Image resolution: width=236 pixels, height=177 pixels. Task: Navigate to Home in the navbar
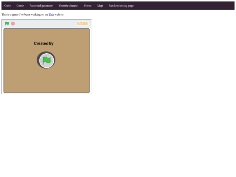88,6
